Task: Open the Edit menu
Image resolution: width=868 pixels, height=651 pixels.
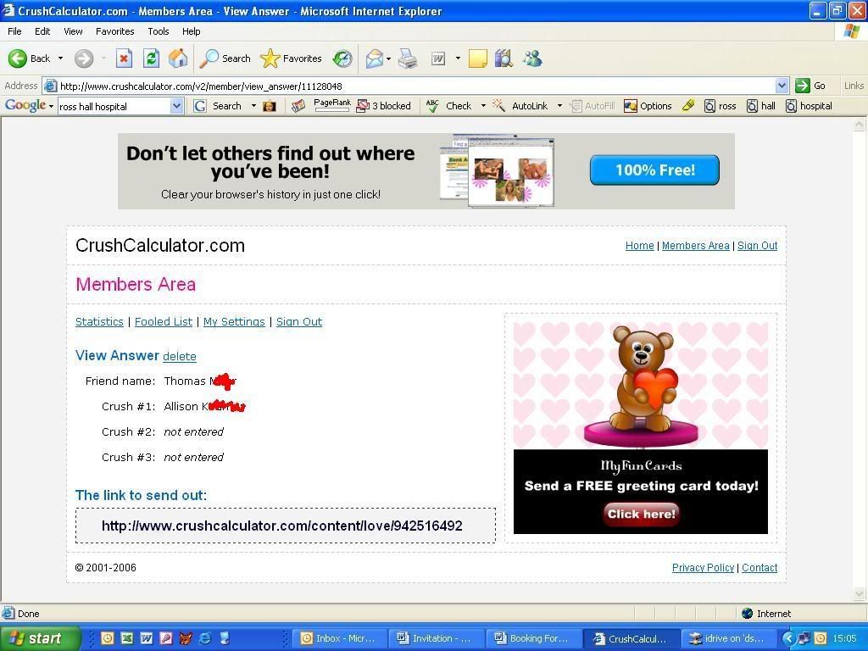Action: [x=42, y=31]
